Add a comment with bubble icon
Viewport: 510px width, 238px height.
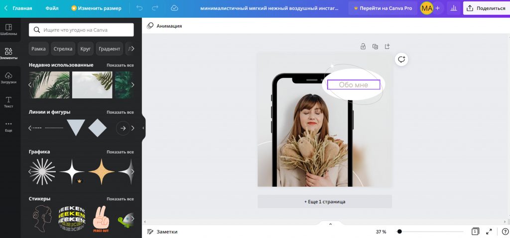point(402,60)
